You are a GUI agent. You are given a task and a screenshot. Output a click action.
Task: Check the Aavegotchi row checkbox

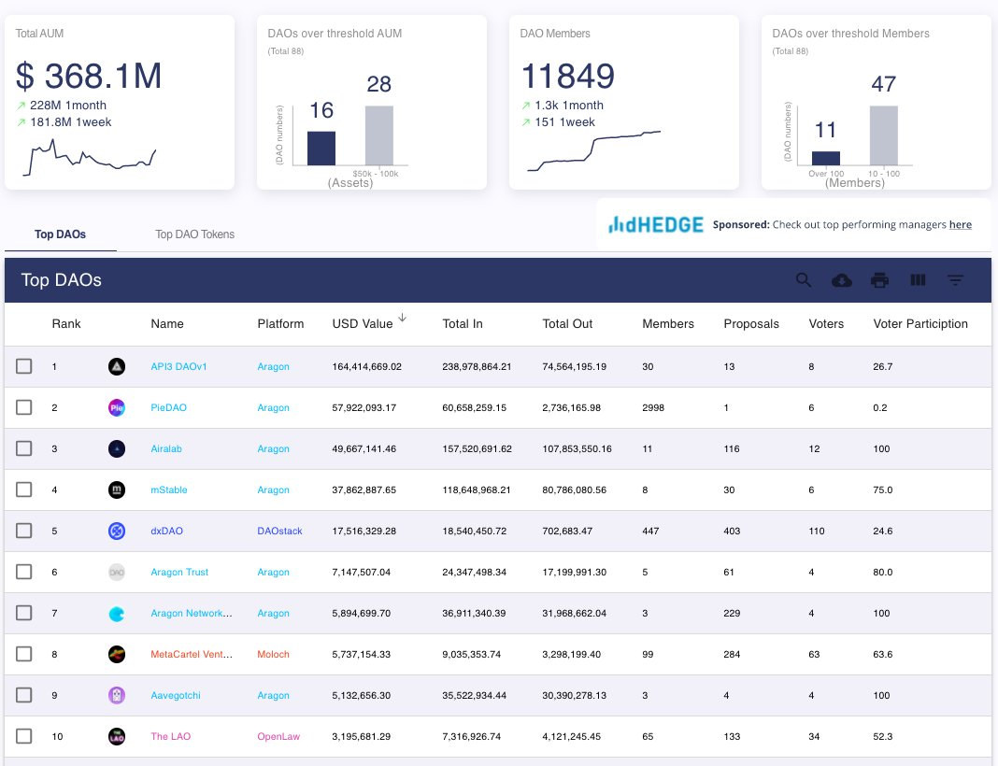click(x=24, y=695)
